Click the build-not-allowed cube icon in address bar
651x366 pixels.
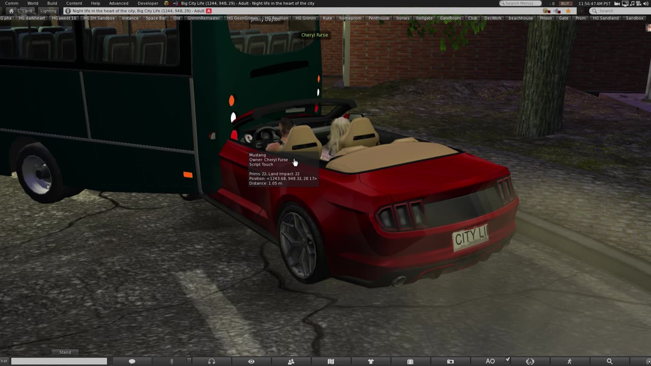[546, 11]
